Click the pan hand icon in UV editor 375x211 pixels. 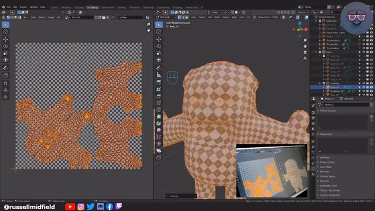pos(148,30)
